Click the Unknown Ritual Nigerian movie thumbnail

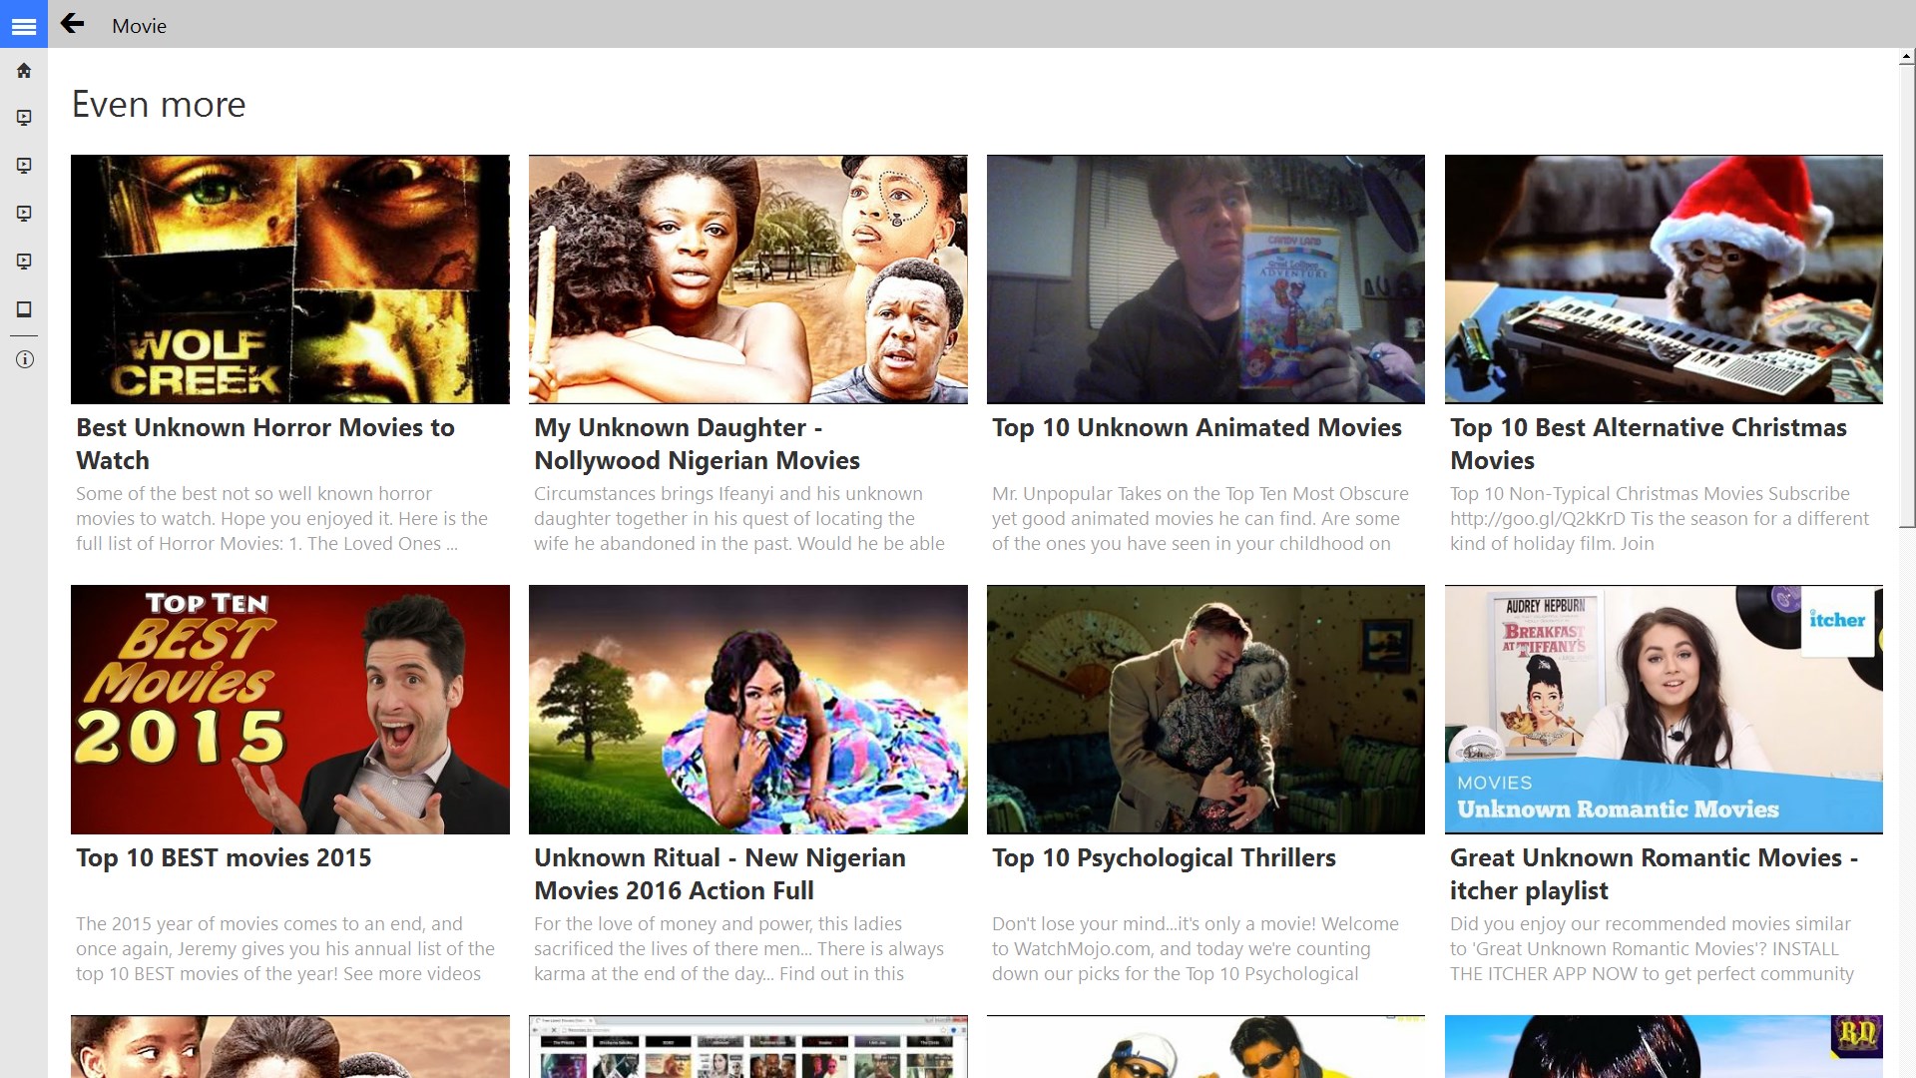(x=747, y=709)
